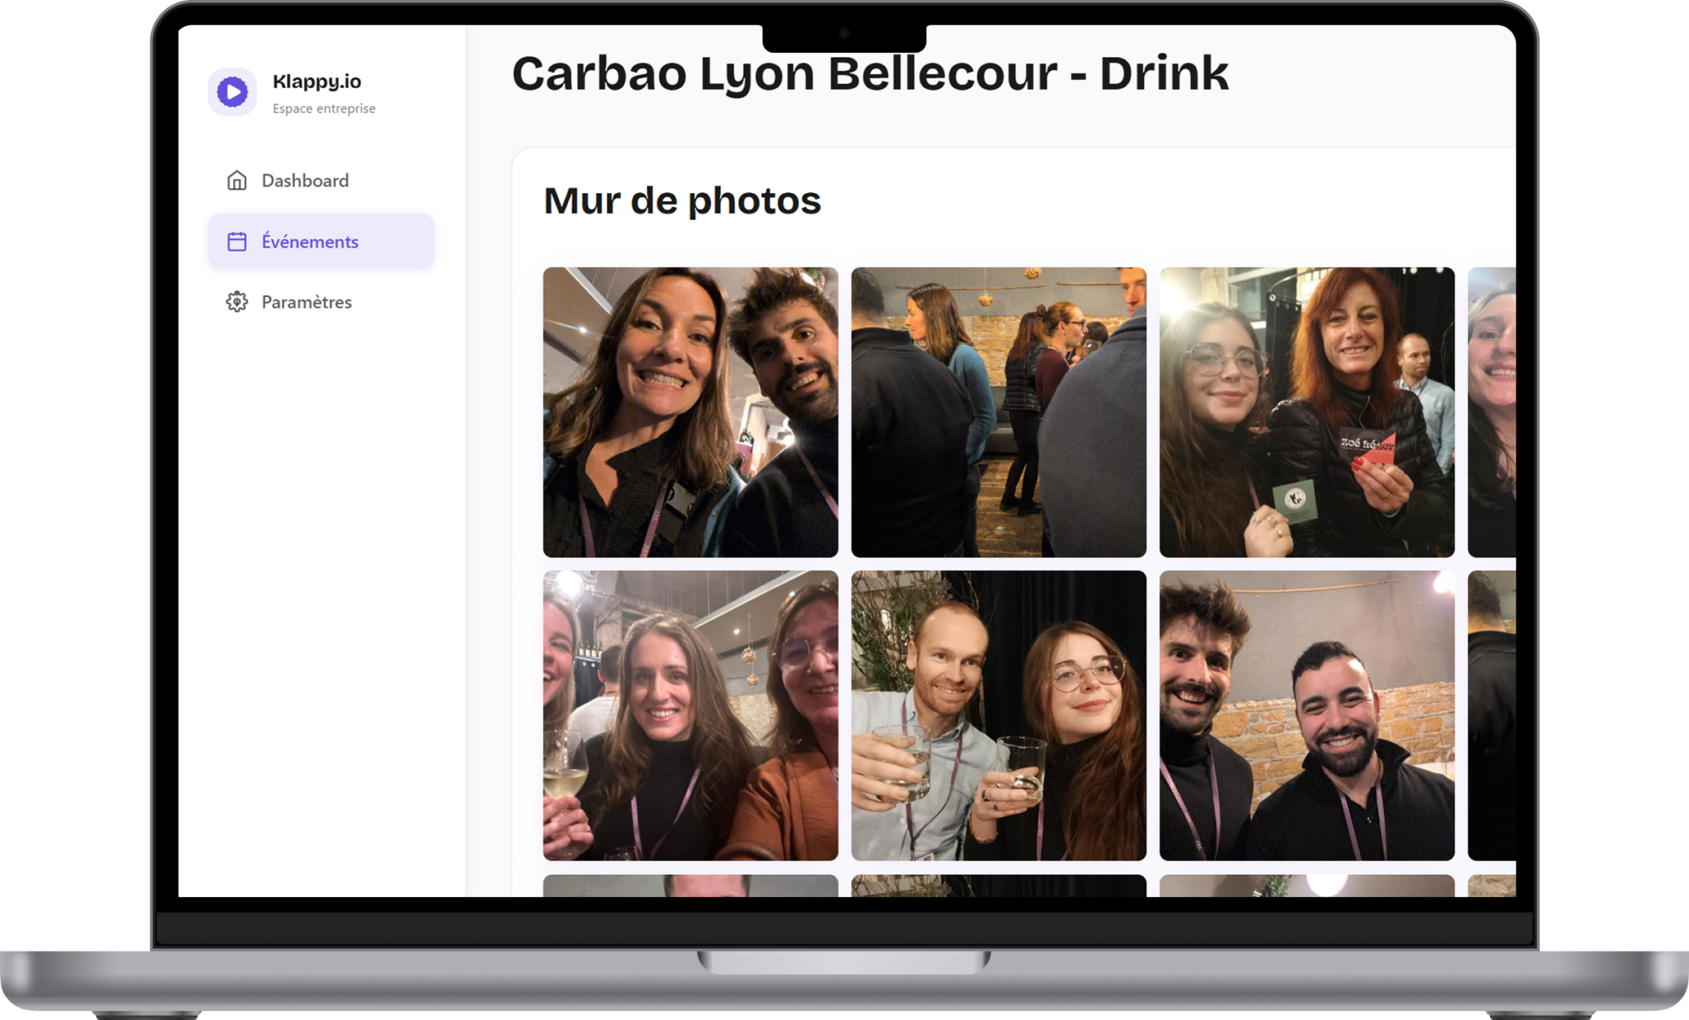Viewport: 1689px width, 1020px height.
Task: Click the Espace entreprise subtitle
Action: pos(323,109)
